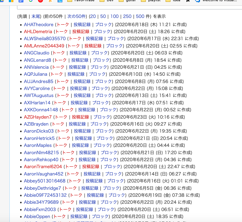Screen dimensions: 242x222
Task: Show 20 entries per page
Action: pos(93,16)
